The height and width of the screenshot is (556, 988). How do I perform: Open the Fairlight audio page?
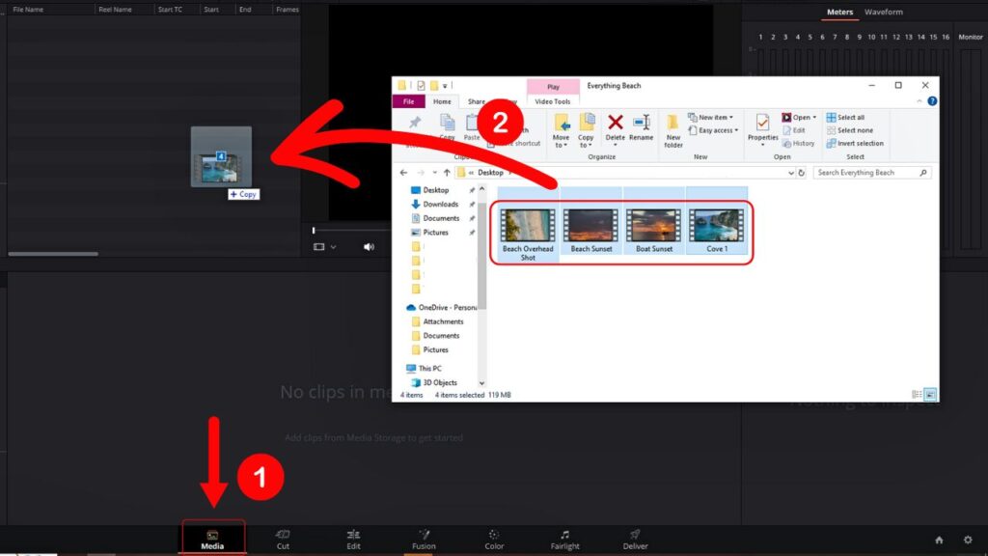564,540
